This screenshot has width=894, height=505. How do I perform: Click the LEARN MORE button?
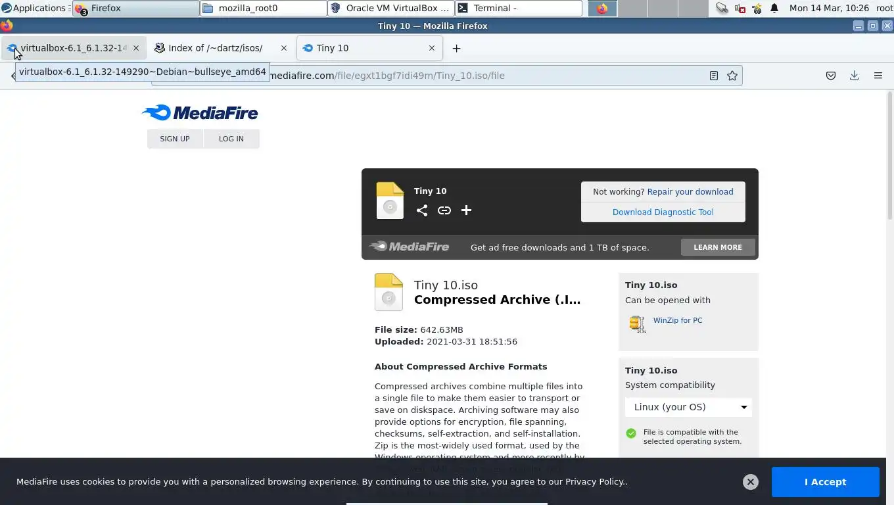coord(718,247)
